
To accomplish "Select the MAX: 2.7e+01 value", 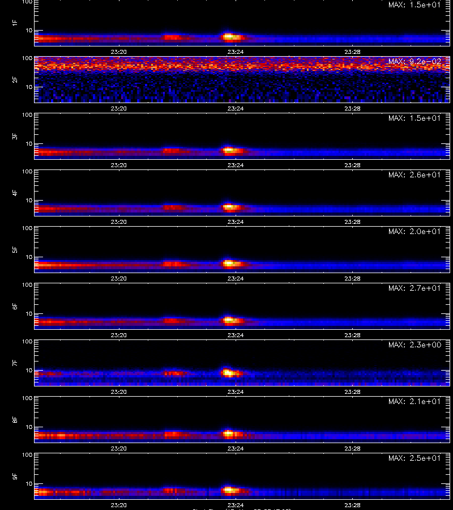I will [414, 288].
